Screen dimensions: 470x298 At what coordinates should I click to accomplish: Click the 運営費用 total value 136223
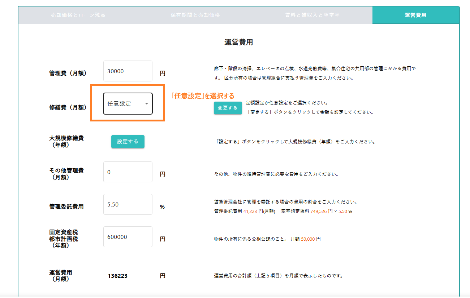117,276
